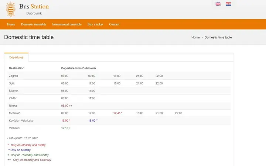Click Metković's 22:00 departure
This screenshot has width=266, height=166.
(178, 113)
